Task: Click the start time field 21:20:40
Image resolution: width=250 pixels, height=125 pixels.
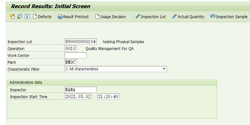Action: click(x=108, y=97)
